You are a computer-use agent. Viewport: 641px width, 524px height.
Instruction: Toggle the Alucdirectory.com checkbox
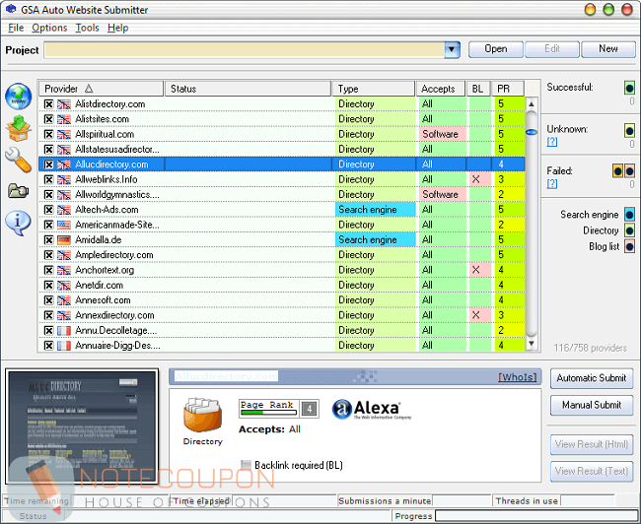pyautogui.click(x=48, y=164)
